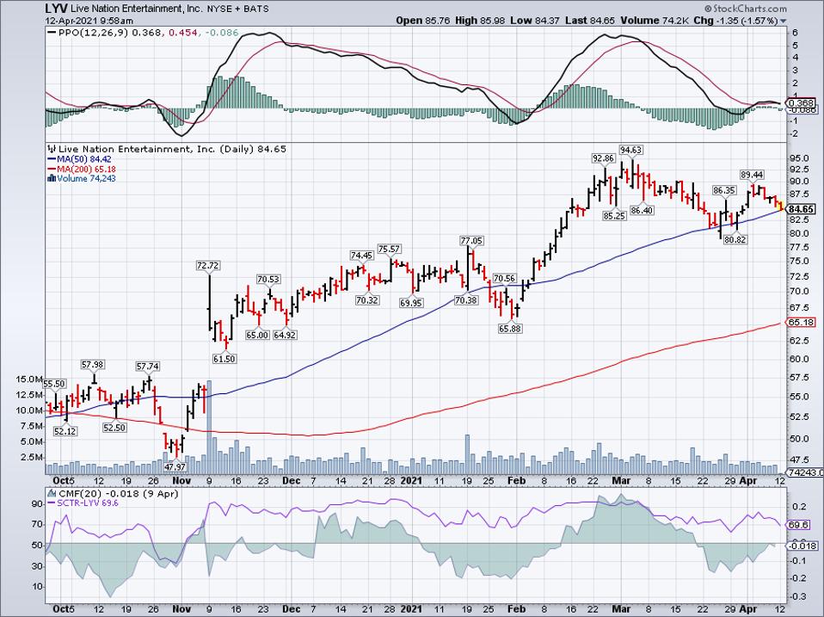The height and width of the screenshot is (617, 824).
Task: Select the red MA(200) line swatch
Action: (52, 169)
